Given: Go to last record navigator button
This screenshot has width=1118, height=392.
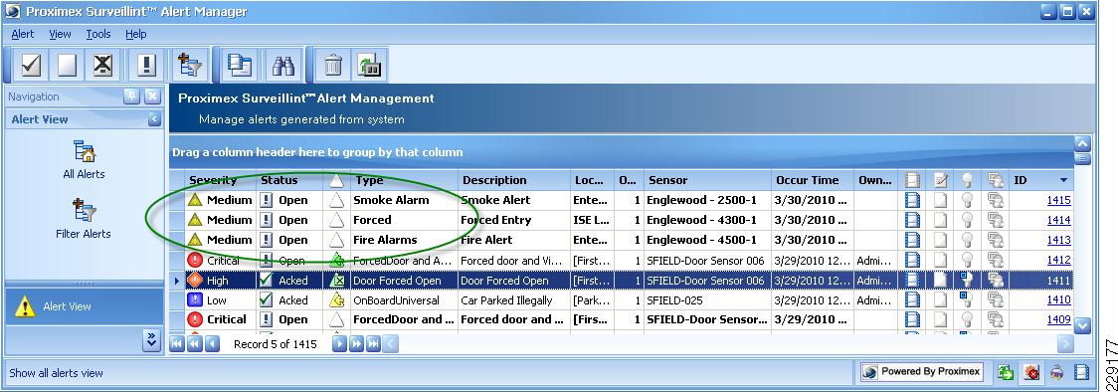Looking at the screenshot, I should (x=373, y=344).
